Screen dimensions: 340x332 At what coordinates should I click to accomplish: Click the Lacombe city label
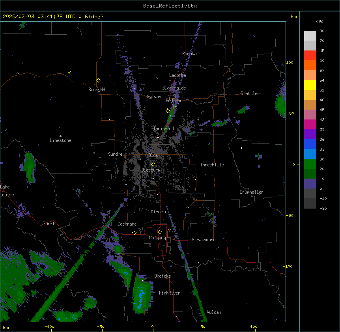[177, 75]
